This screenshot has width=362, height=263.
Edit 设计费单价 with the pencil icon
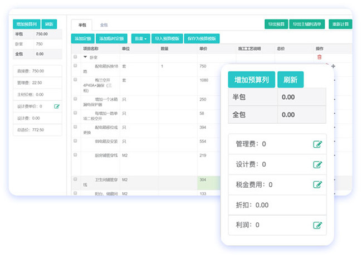[57, 106]
